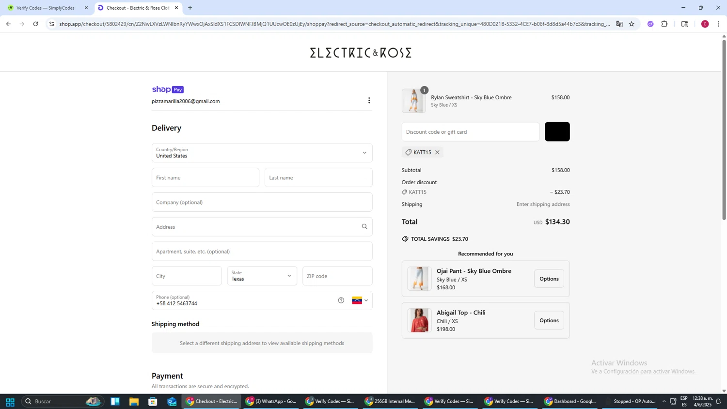
Task: Open the Windows Start menu
Action: 10,402
